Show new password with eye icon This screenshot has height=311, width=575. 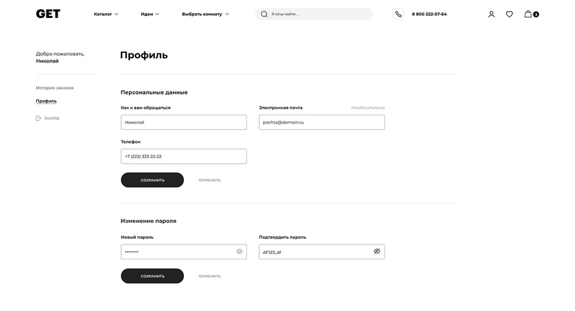tap(240, 251)
